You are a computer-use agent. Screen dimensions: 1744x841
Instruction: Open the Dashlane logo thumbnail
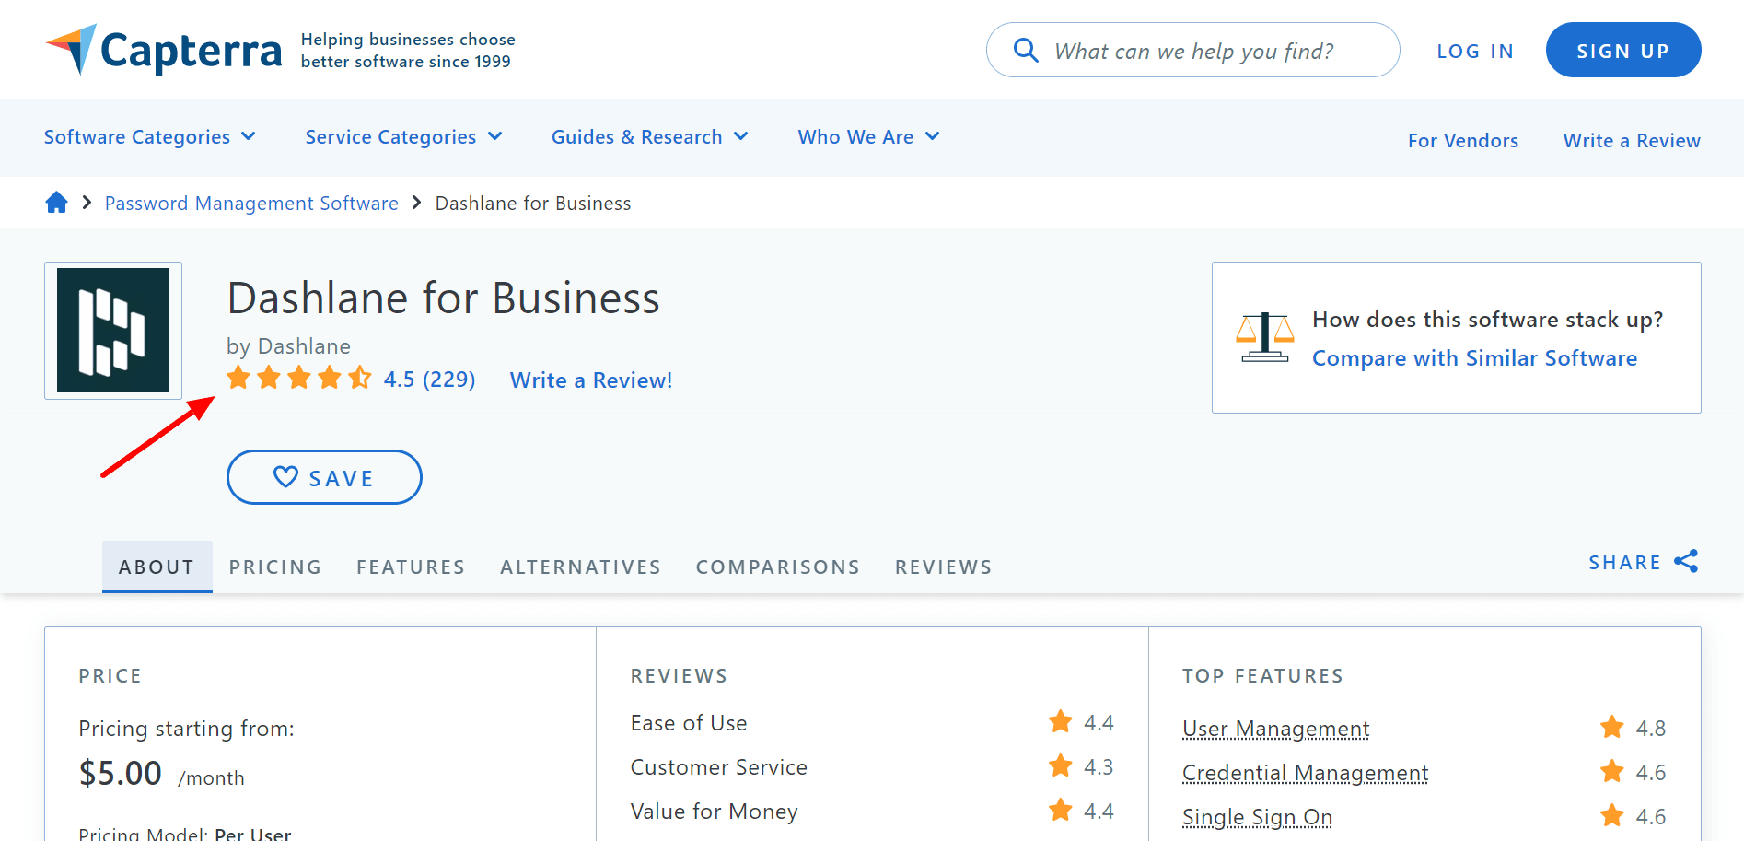113,331
